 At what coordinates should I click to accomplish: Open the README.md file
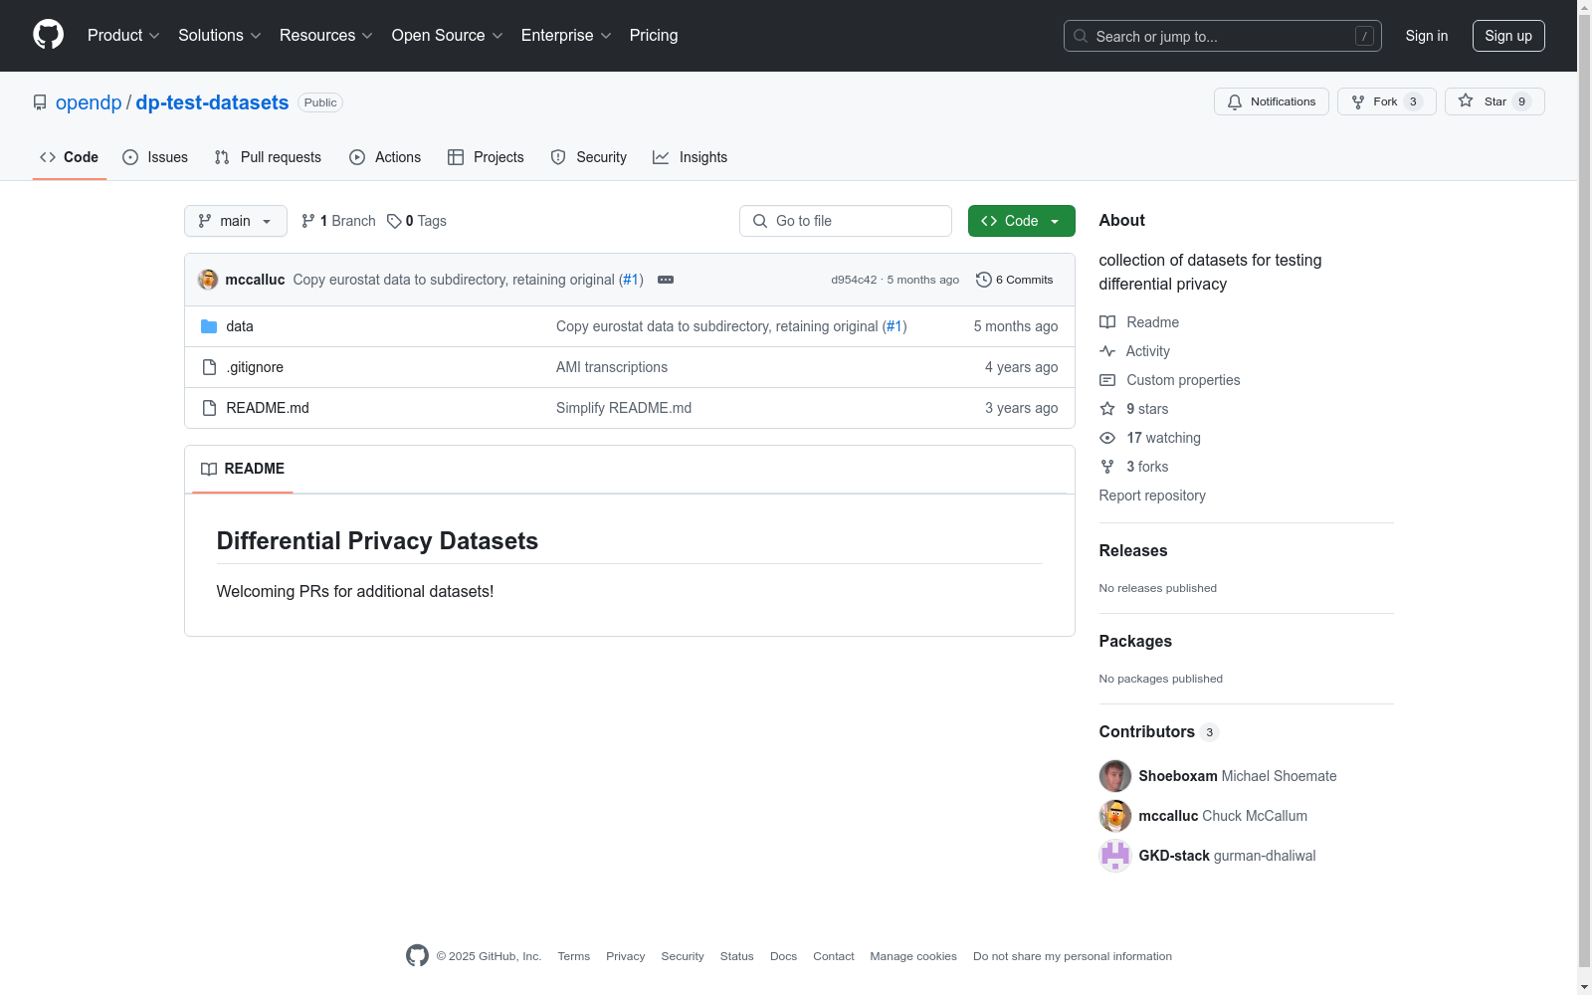(268, 408)
